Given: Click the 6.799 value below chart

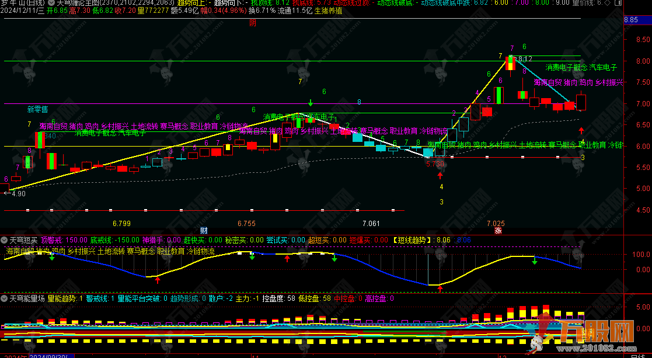Looking at the screenshot, I should point(121,223).
